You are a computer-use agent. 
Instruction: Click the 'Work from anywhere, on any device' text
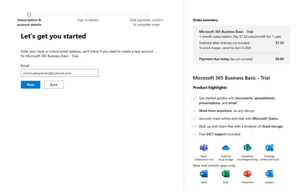coord(226,111)
